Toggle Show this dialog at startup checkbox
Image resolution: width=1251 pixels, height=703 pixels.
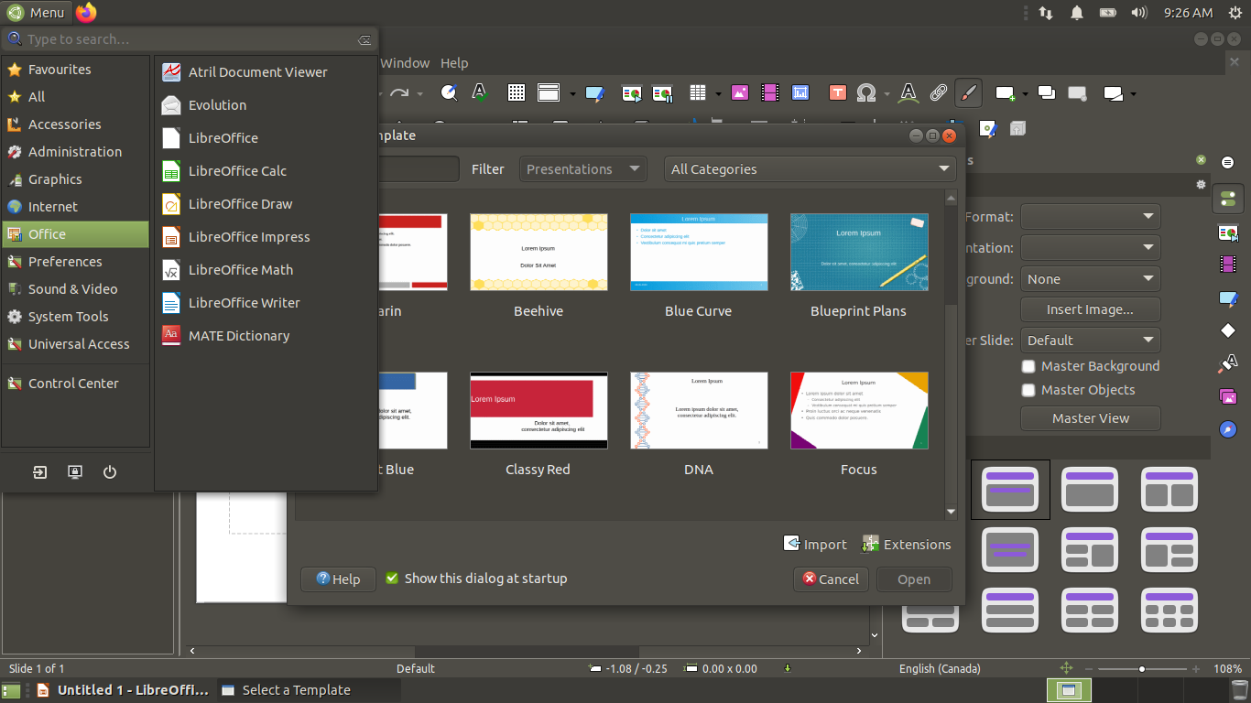pos(392,579)
